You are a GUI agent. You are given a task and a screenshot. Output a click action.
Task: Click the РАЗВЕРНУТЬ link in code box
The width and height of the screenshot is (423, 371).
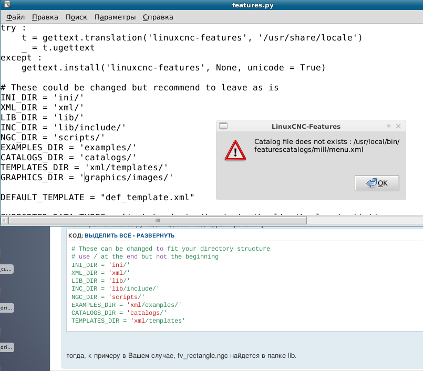[x=156, y=235]
